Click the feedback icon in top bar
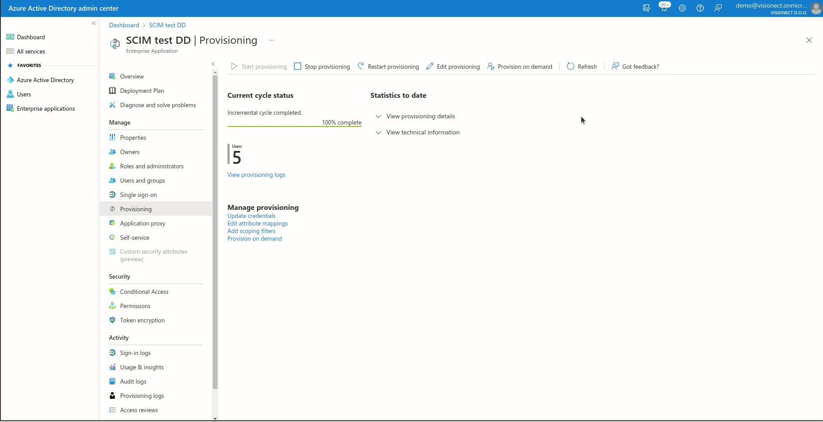This screenshot has width=823, height=422. pyautogui.click(x=718, y=8)
